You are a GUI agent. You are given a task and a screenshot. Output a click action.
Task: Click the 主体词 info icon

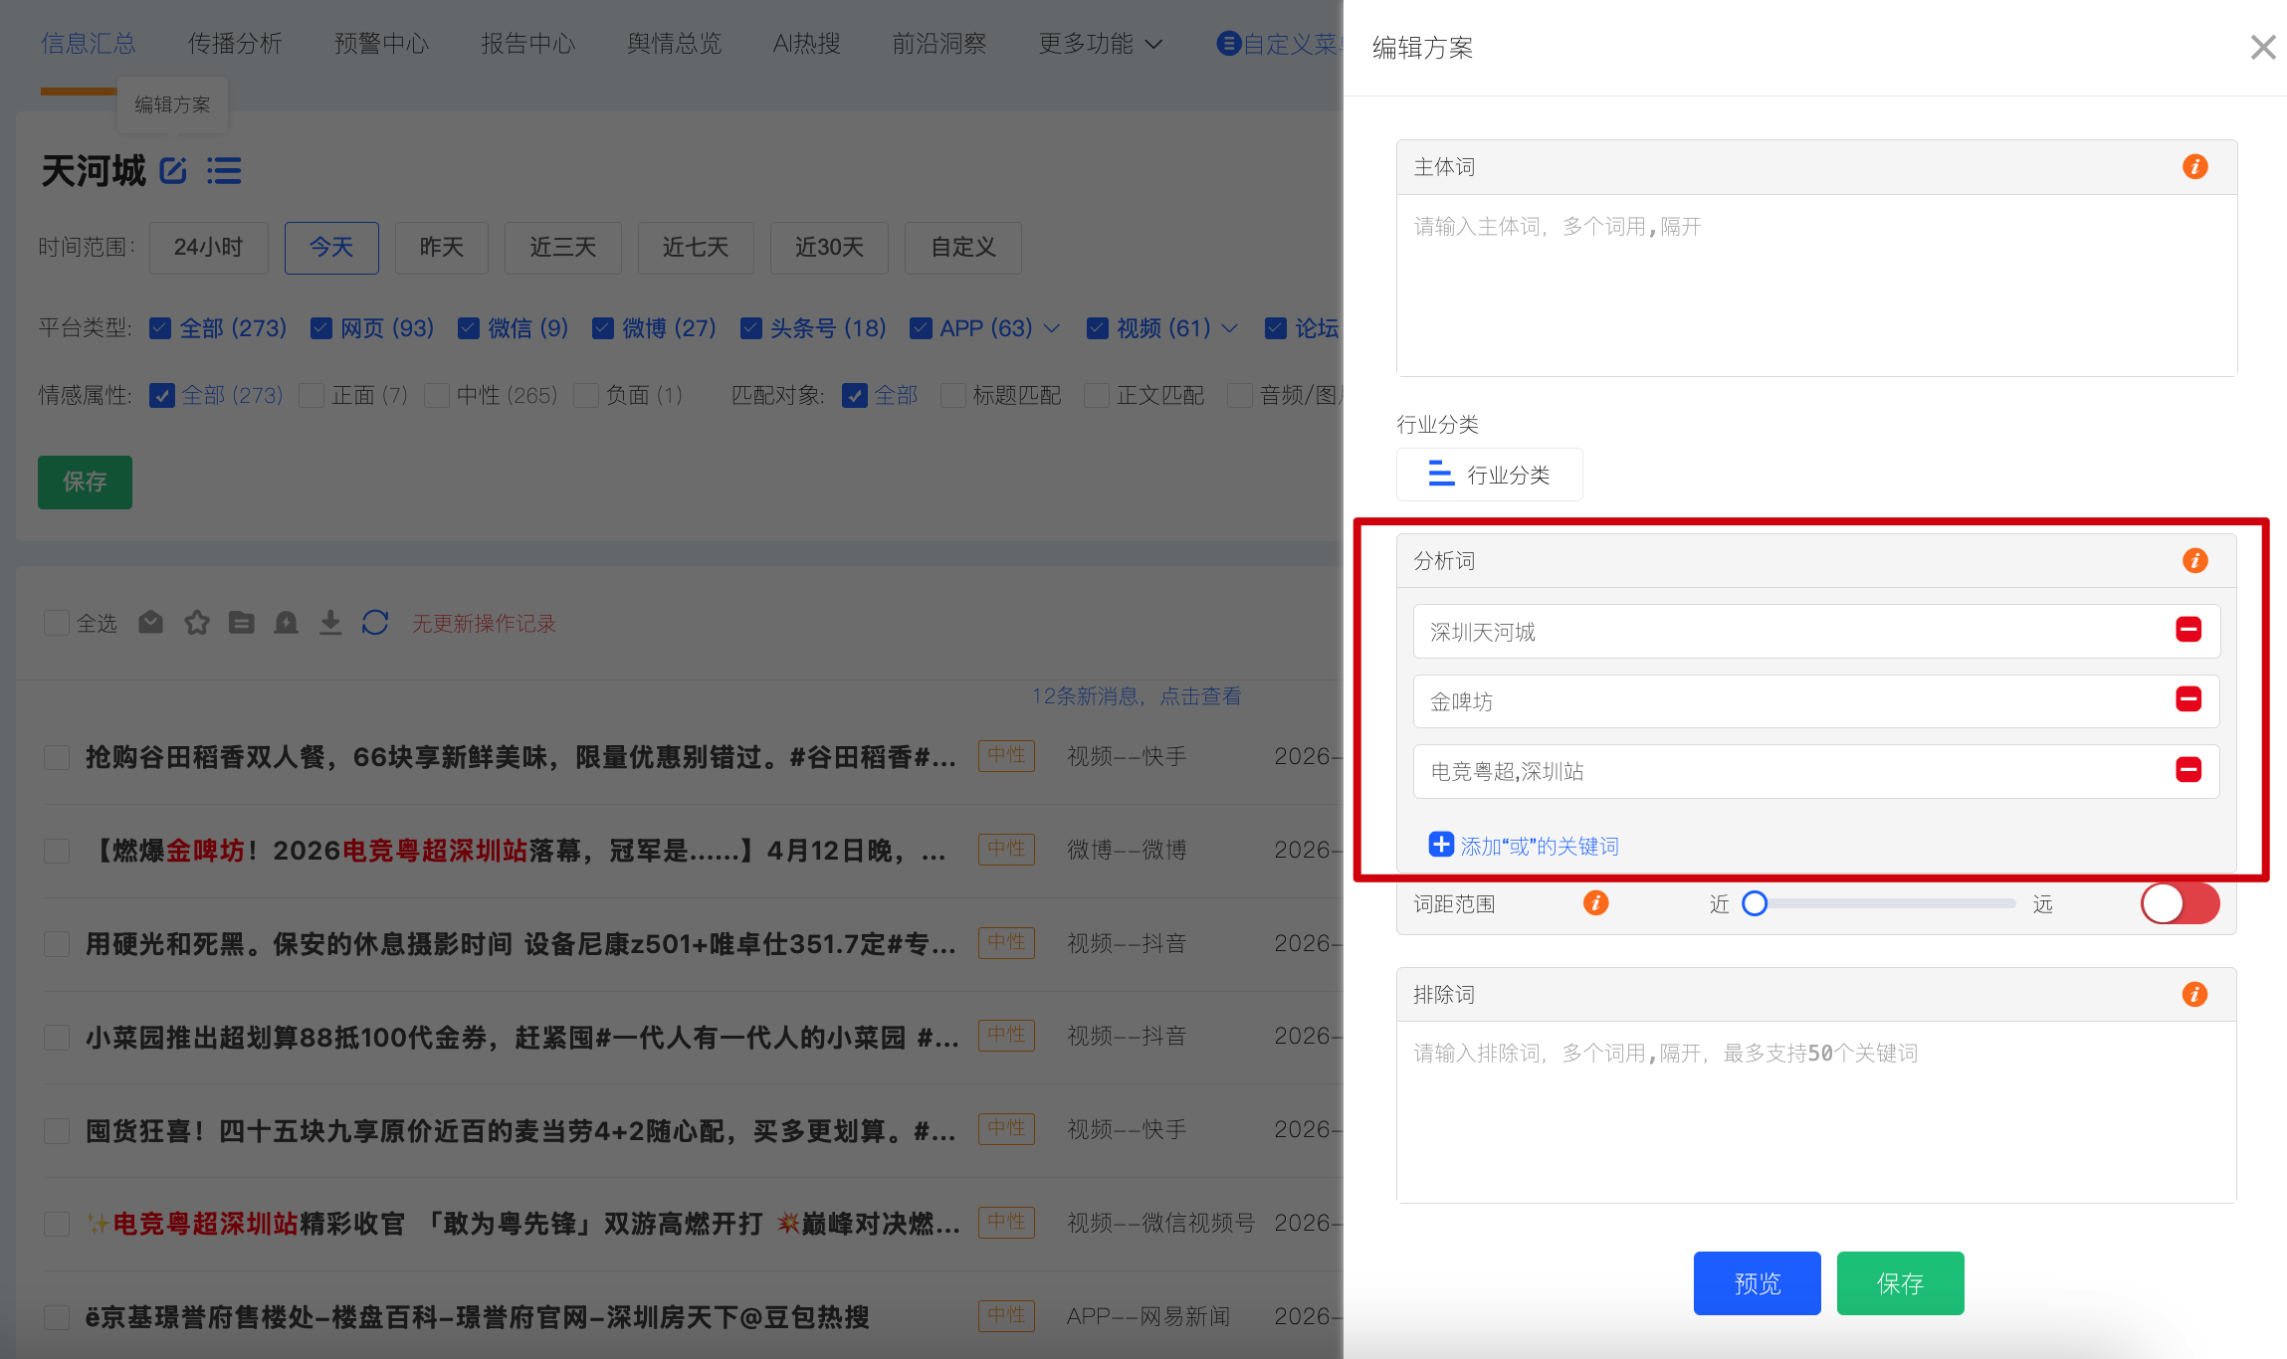point(2194,167)
